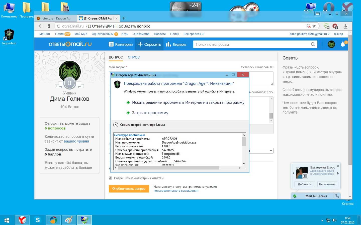Open Спросить section
The height and width of the screenshot is (225, 361).
coord(149,44)
